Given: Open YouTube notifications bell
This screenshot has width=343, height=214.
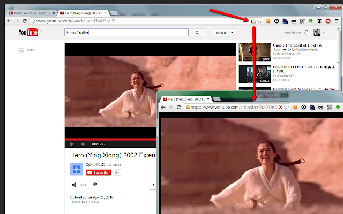Looking at the screenshot, I should [x=307, y=32].
